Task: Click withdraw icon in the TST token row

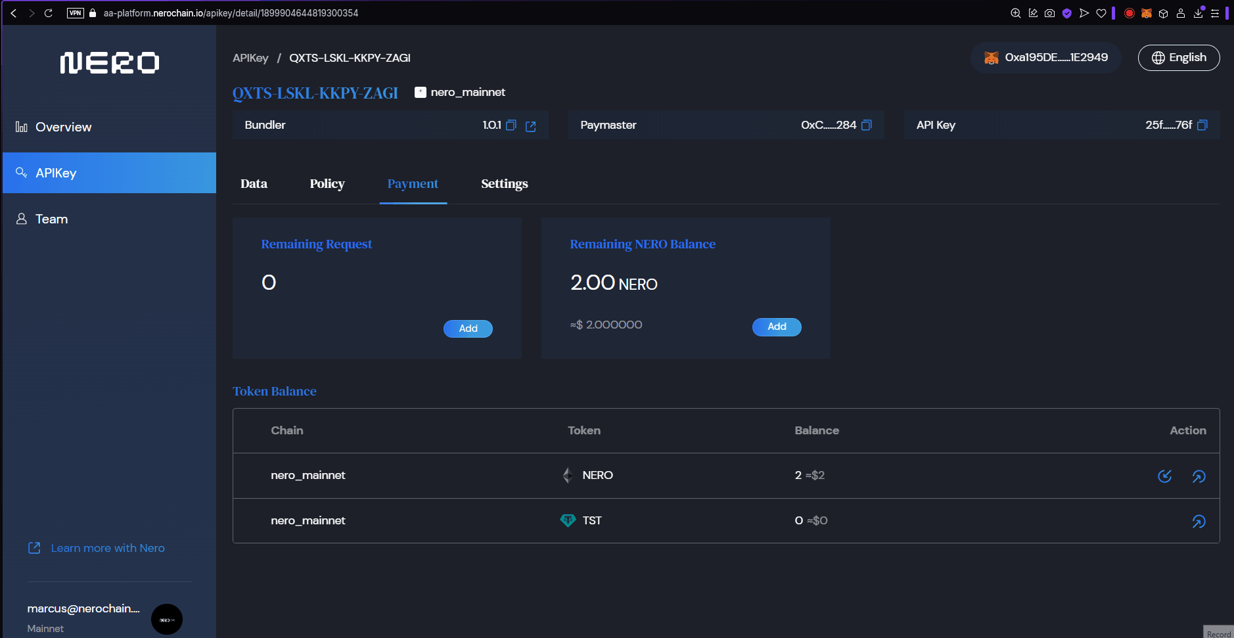Action: 1199,522
